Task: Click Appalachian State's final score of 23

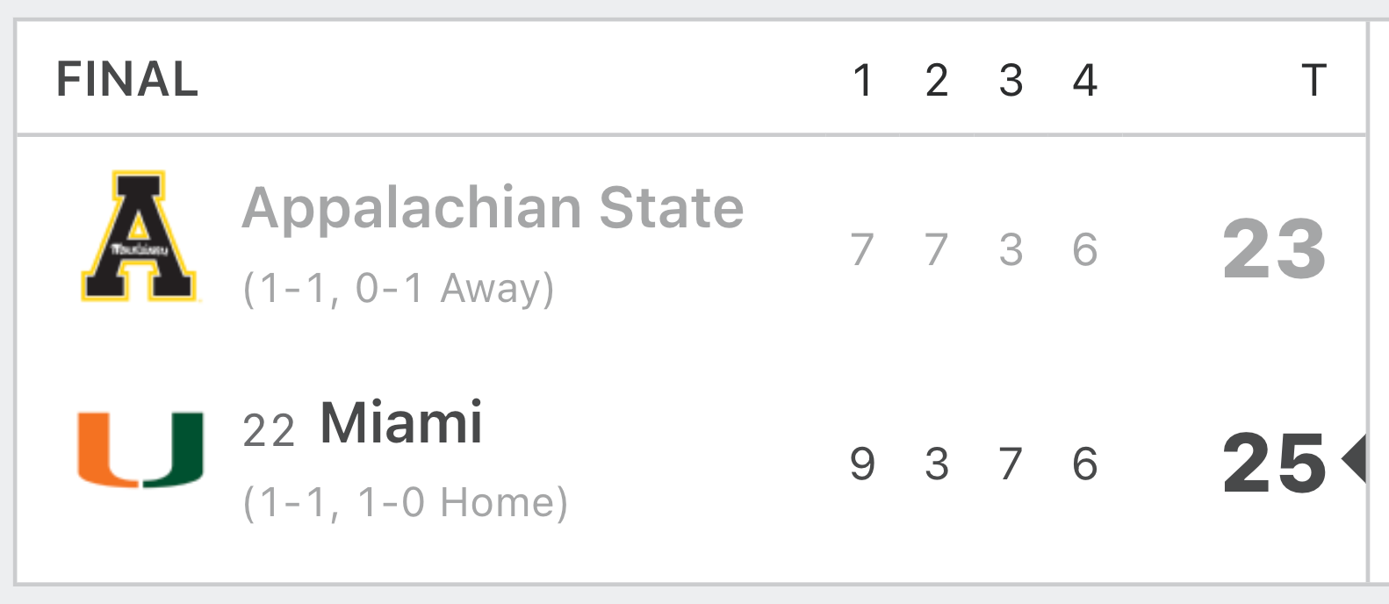Action: [1273, 249]
